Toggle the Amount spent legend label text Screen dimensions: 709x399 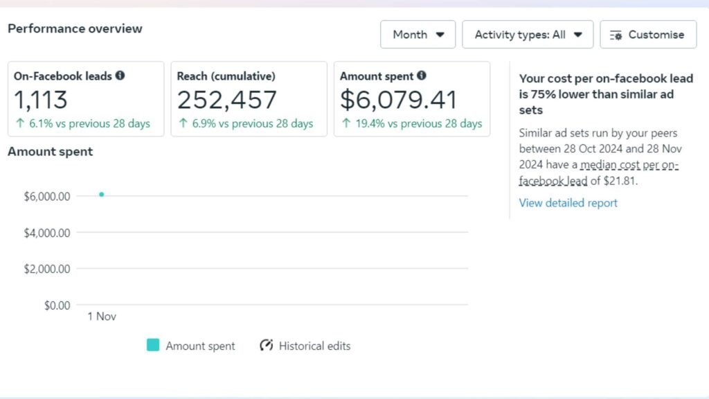(x=200, y=346)
